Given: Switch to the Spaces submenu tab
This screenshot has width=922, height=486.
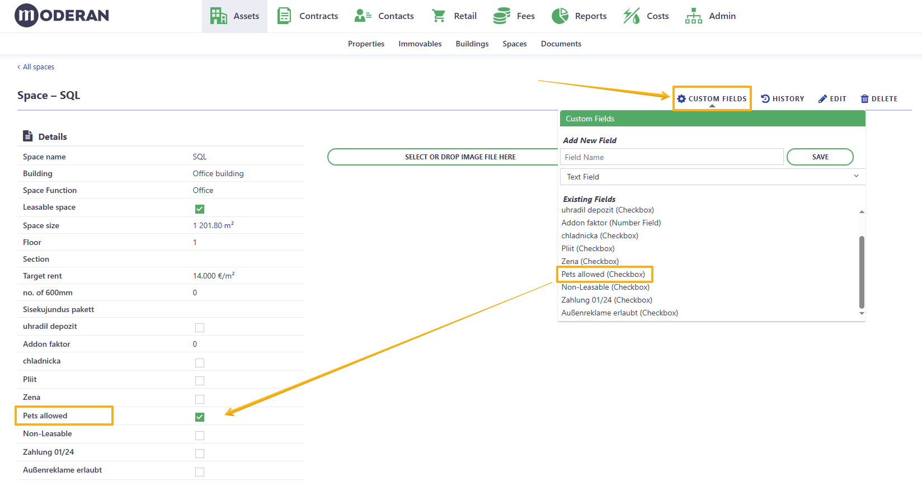Looking at the screenshot, I should [x=515, y=44].
